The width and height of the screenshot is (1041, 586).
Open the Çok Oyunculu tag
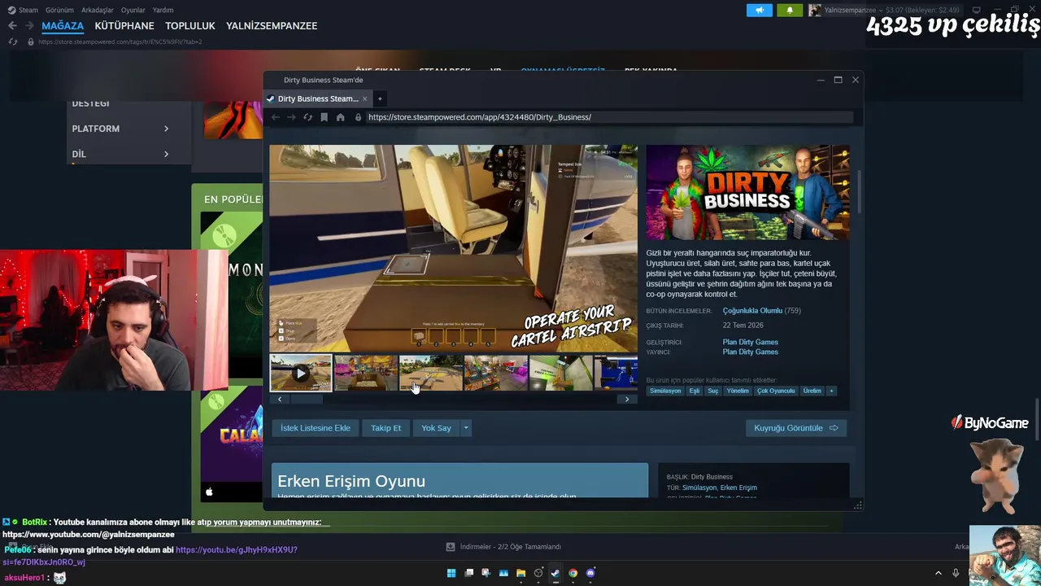click(776, 391)
